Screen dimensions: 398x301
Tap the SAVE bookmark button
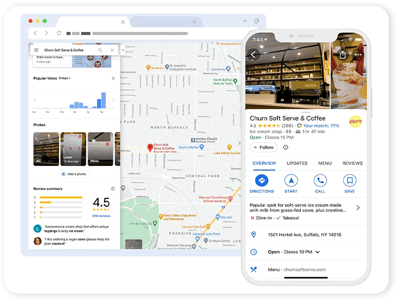(x=350, y=184)
